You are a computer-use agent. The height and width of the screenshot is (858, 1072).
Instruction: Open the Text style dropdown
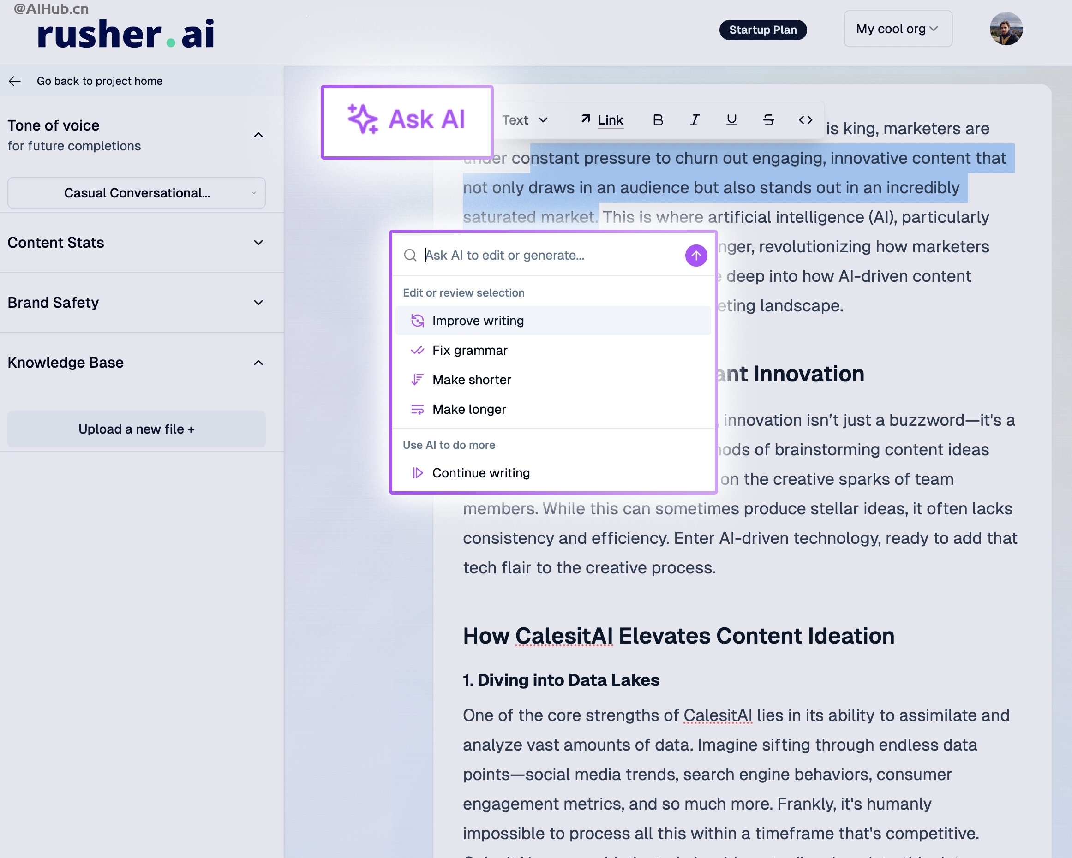click(525, 120)
